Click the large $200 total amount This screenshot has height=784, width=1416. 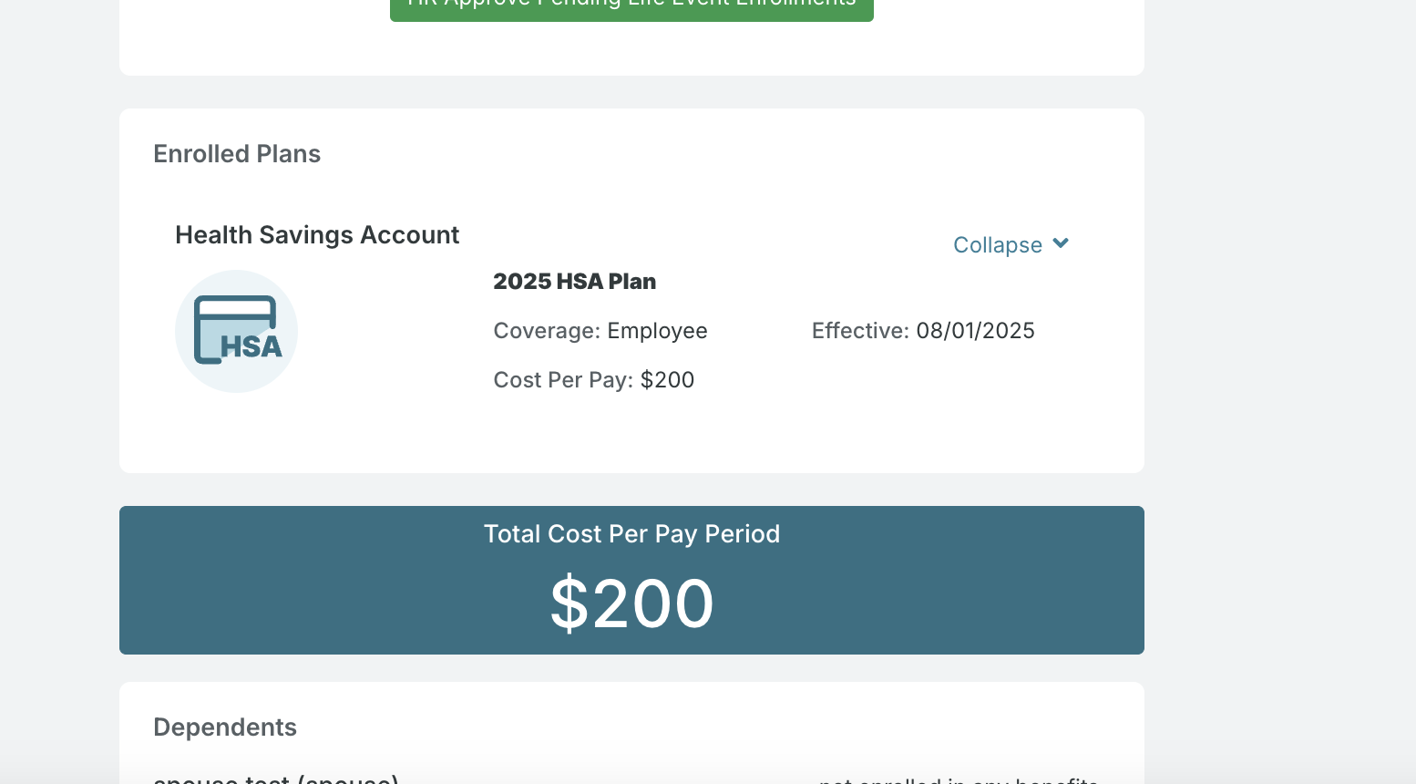(631, 603)
